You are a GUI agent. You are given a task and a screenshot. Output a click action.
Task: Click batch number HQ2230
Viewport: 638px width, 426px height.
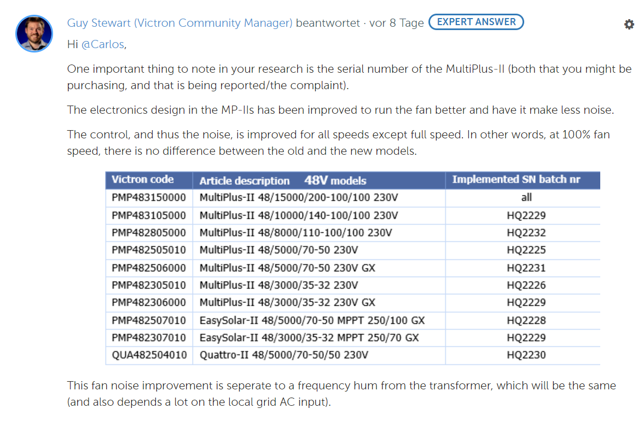click(526, 355)
